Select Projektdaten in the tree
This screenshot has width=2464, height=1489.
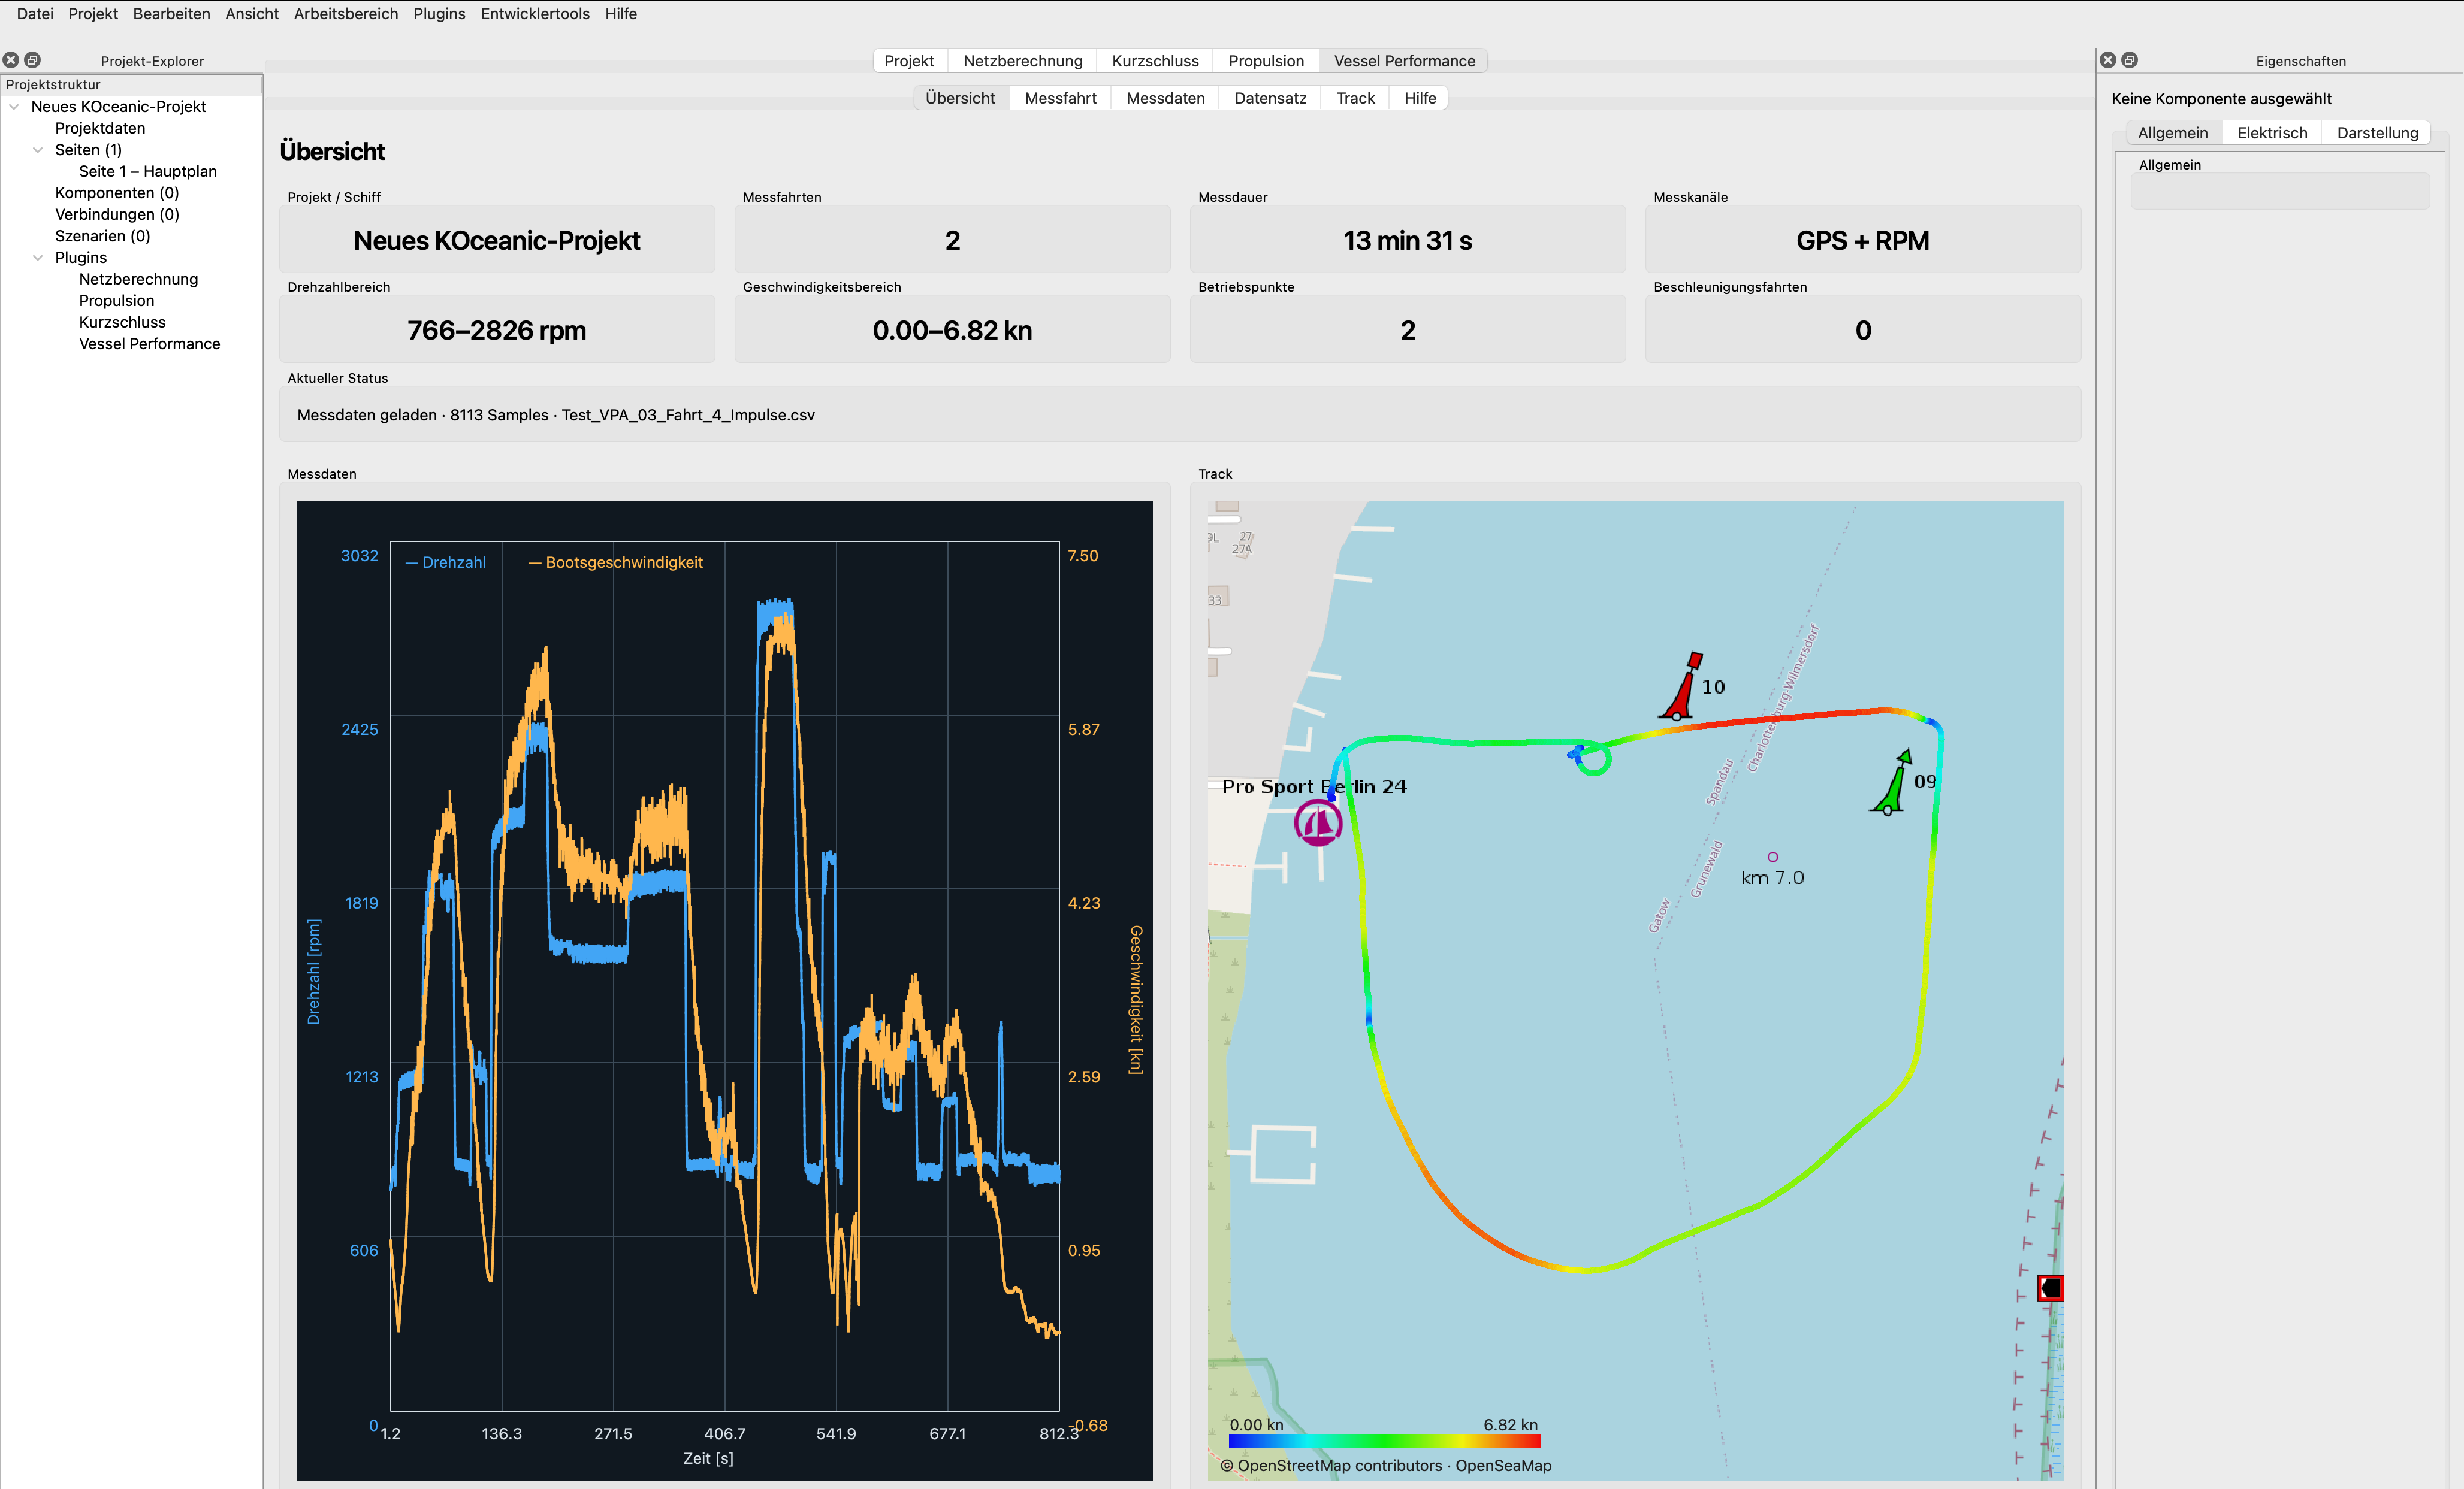[x=100, y=128]
